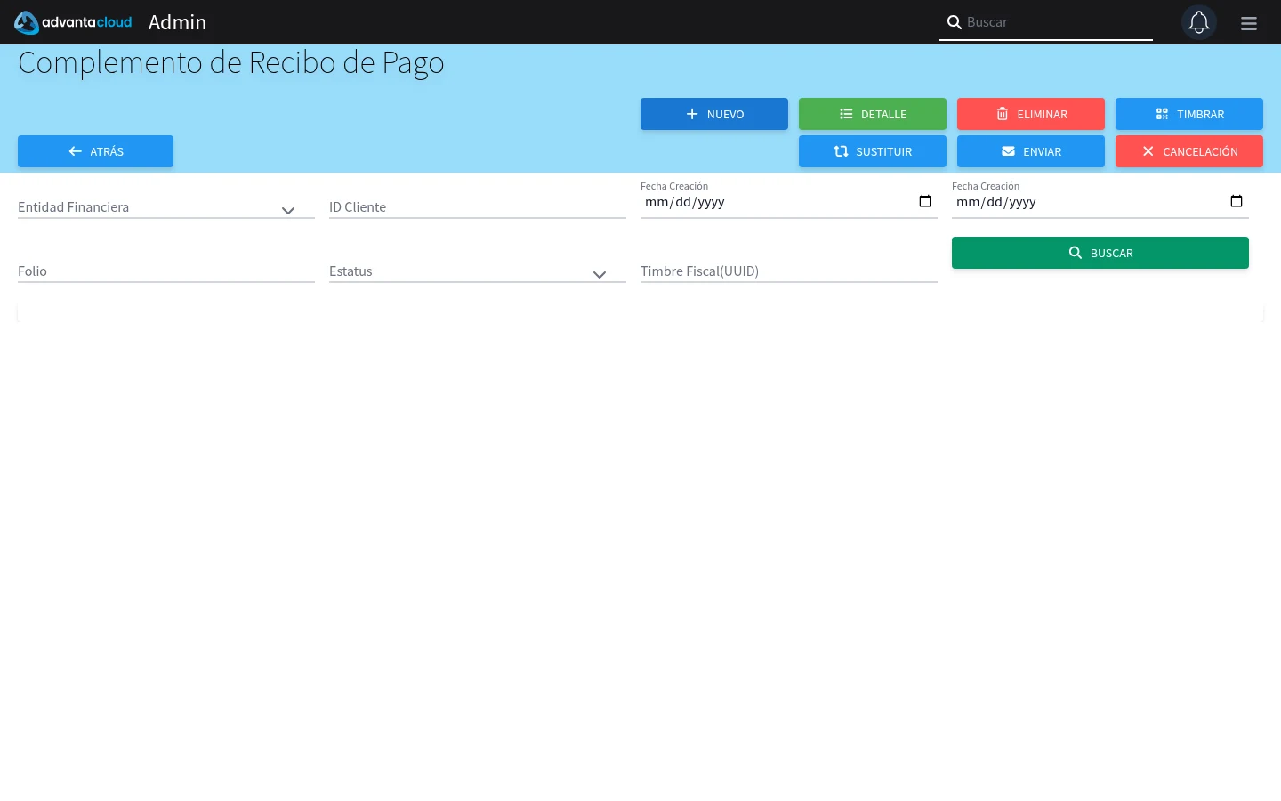The height and width of the screenshot is (801, 1281).
Task: Open the hamburger menu icon
Action: pyautogui.click(x=1249, y=23)
